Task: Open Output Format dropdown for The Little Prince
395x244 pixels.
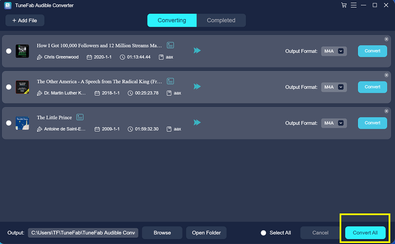Action: (334, 123)
